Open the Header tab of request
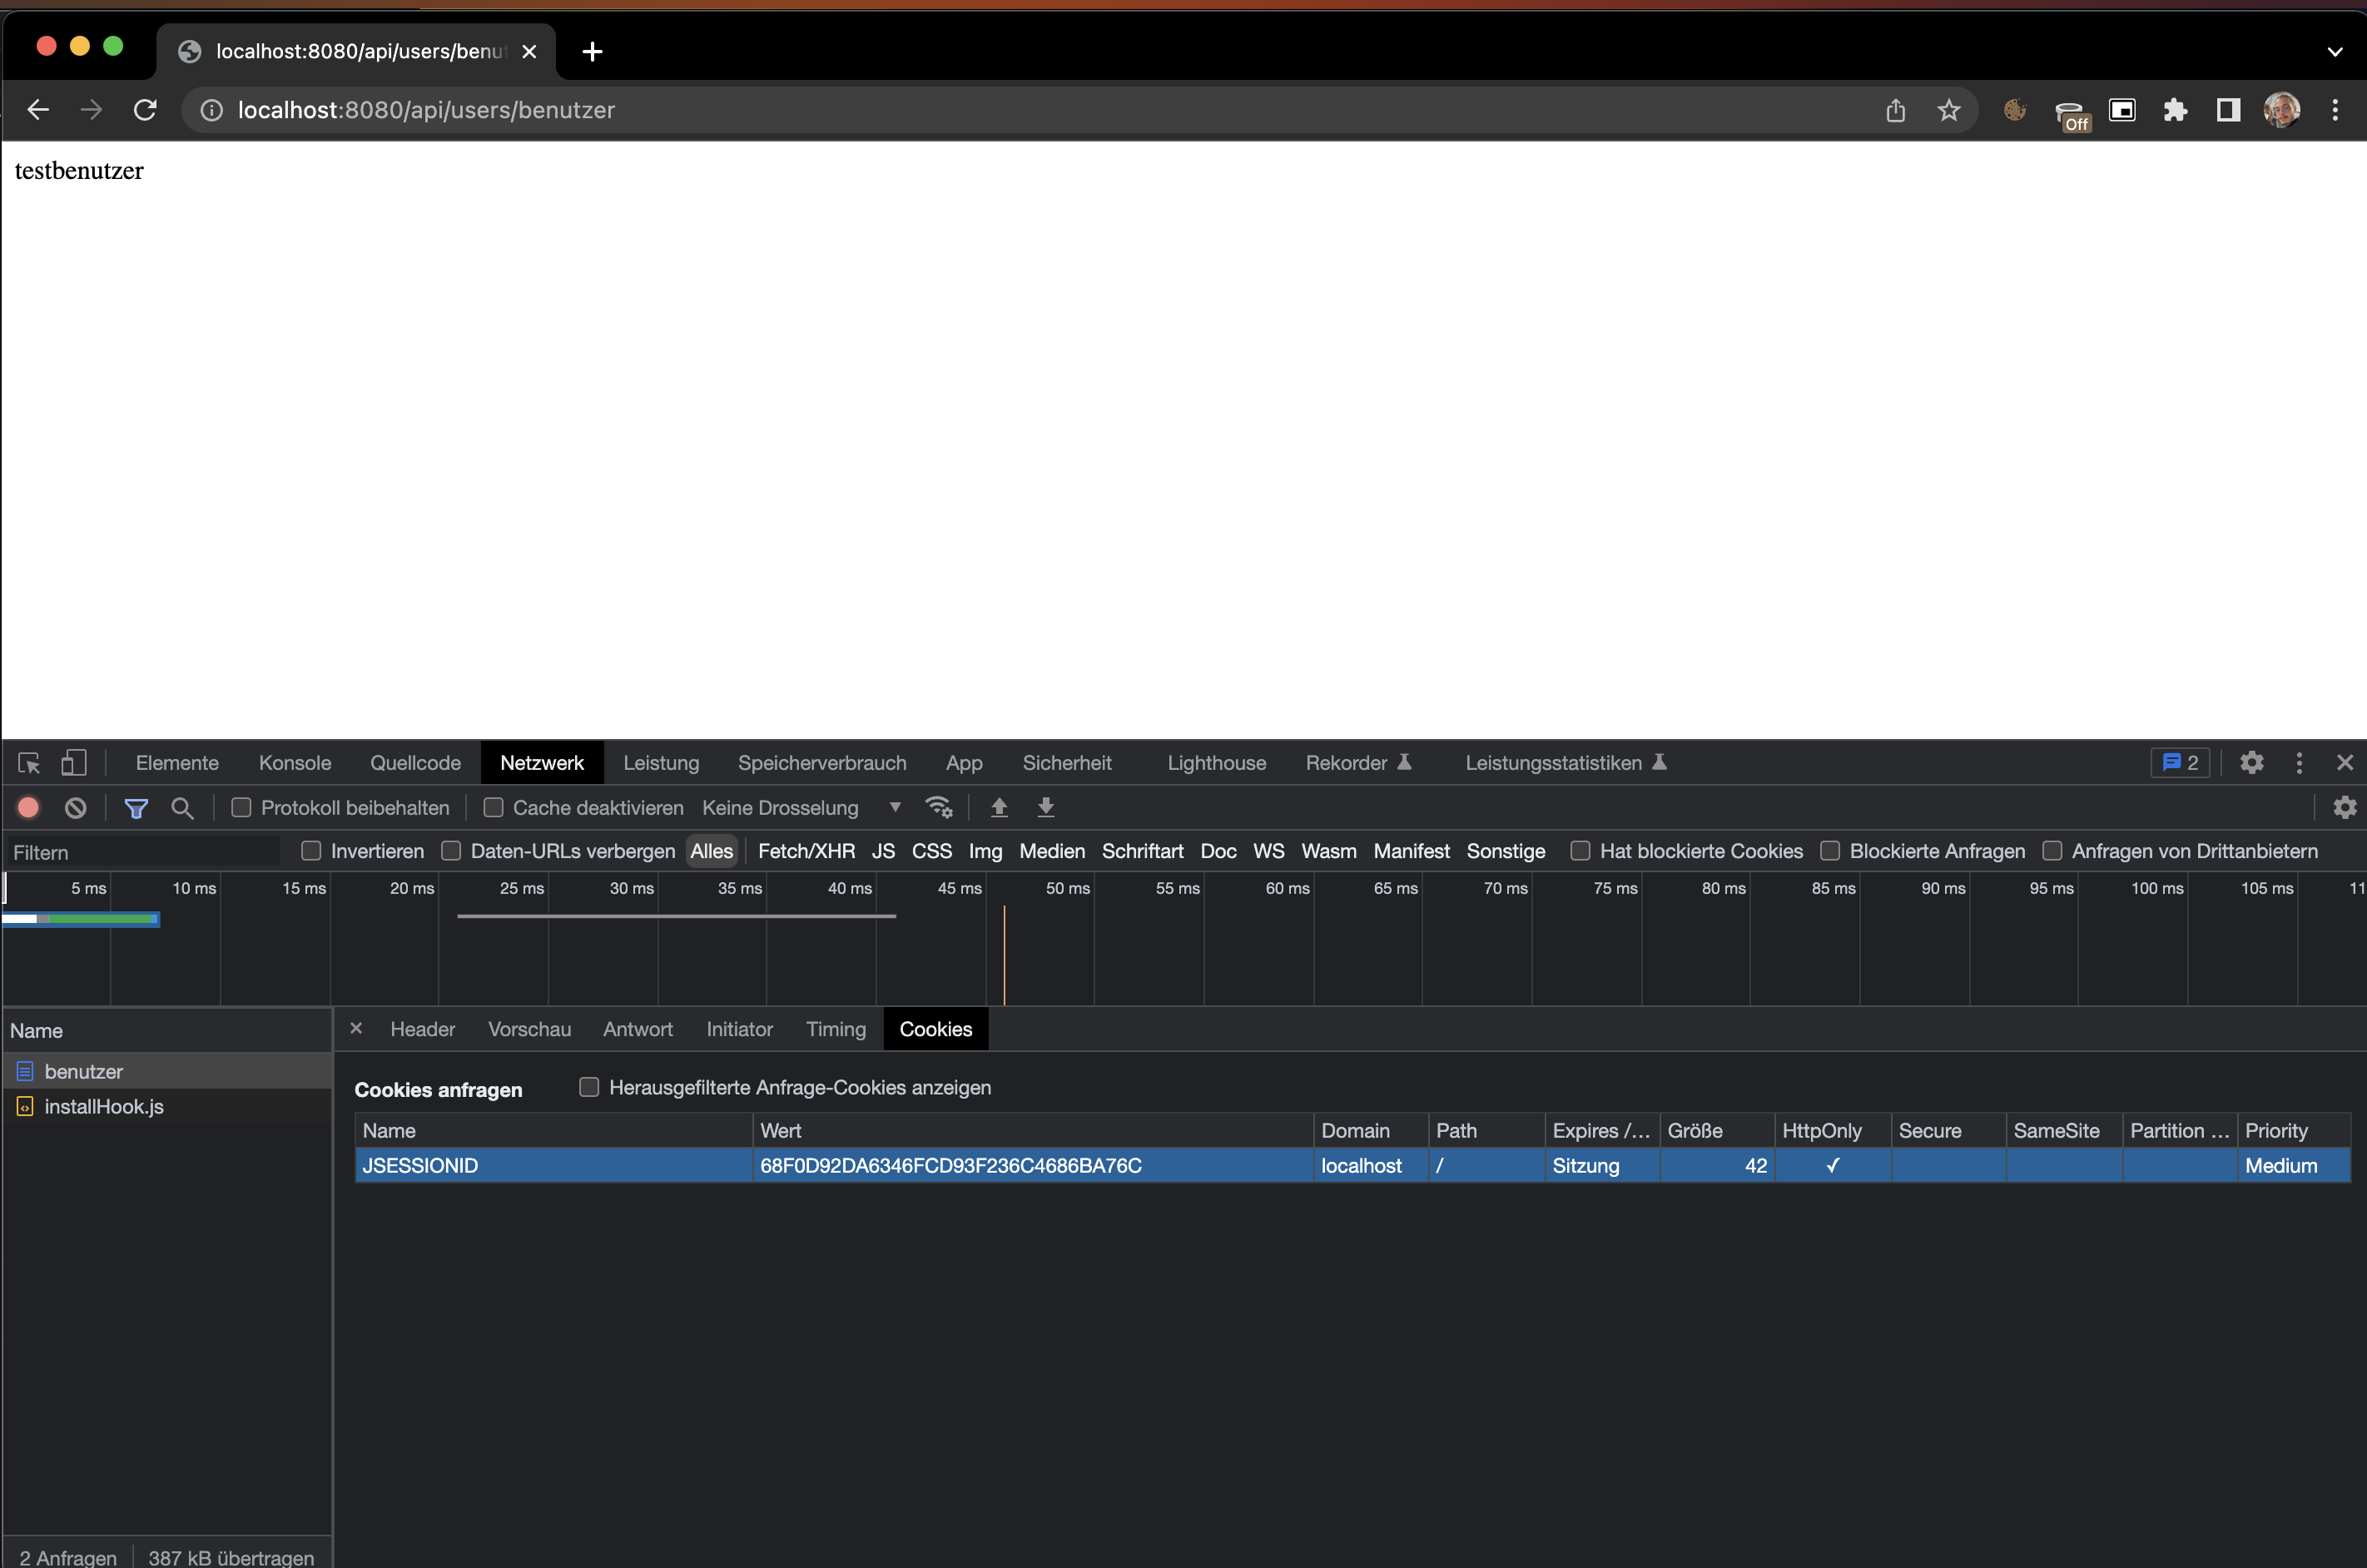The image size is (2367, 1568). click(x=422, y=1029)
